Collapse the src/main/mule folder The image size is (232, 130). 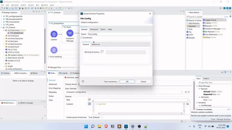4,30
